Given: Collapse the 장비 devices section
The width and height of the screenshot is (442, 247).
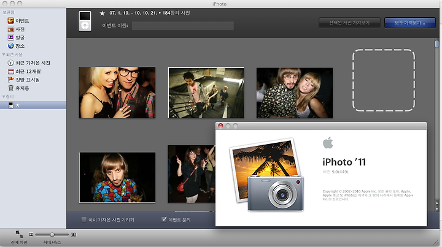Looking at the screenshot, I should tap(4, 96).
